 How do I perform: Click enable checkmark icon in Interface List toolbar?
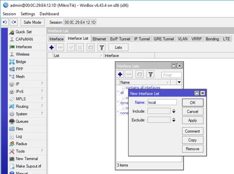pyautogui.click(x=71, y=48)
